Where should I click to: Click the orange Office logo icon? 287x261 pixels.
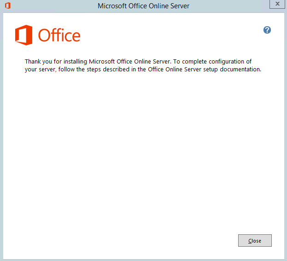point(23,35)
